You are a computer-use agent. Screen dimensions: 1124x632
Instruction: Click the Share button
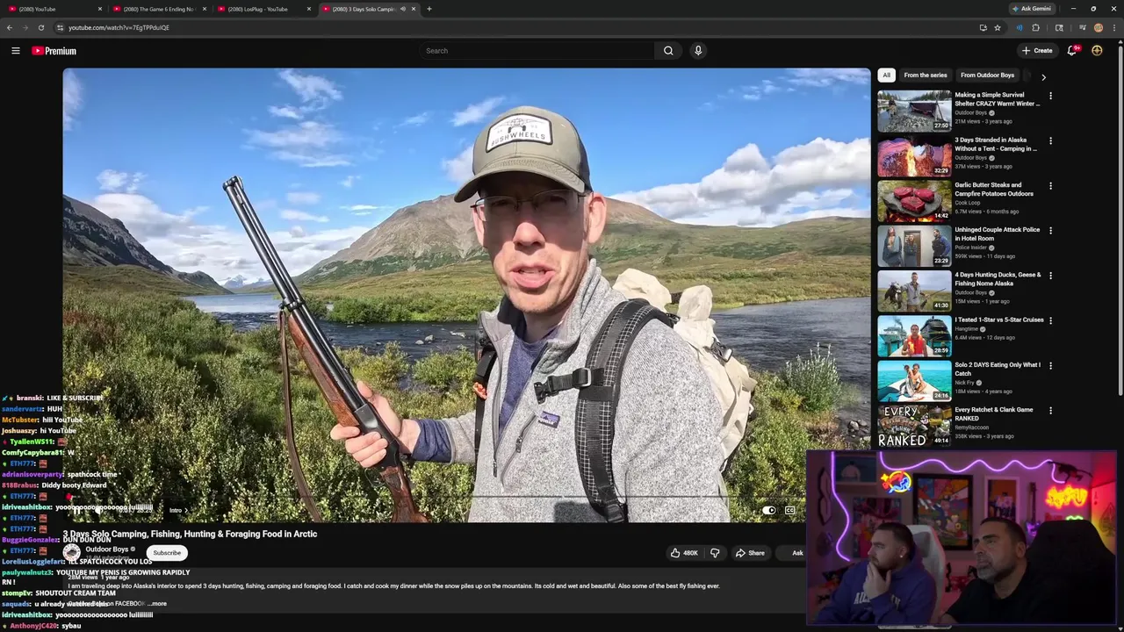click(x=749, y=553)
